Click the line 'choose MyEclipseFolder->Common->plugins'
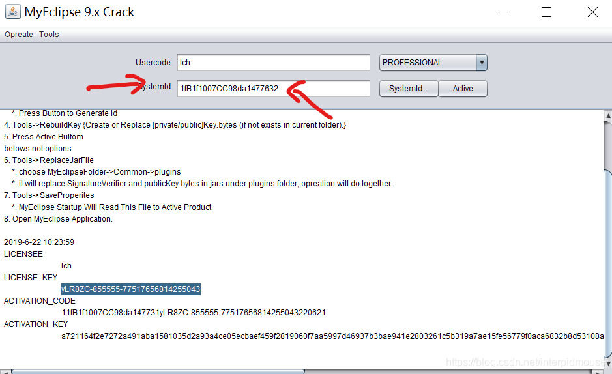612x374 pixels. 96,172
